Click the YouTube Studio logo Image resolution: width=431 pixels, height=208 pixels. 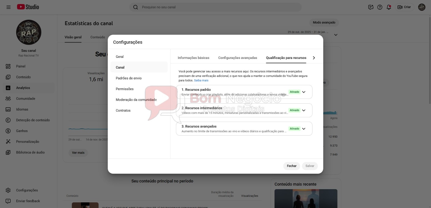click(x=28, y=7)
